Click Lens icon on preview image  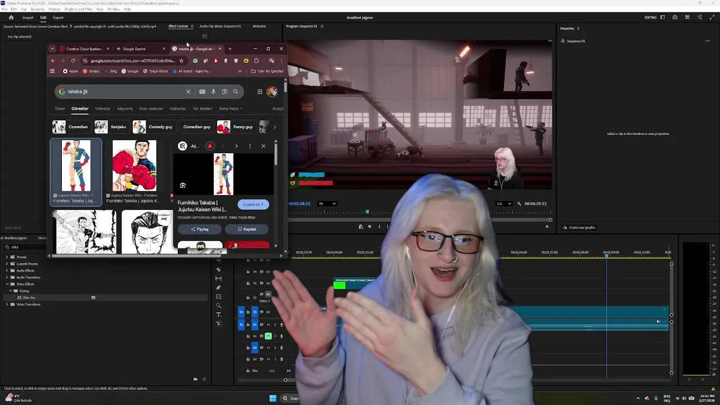point(182,186)
